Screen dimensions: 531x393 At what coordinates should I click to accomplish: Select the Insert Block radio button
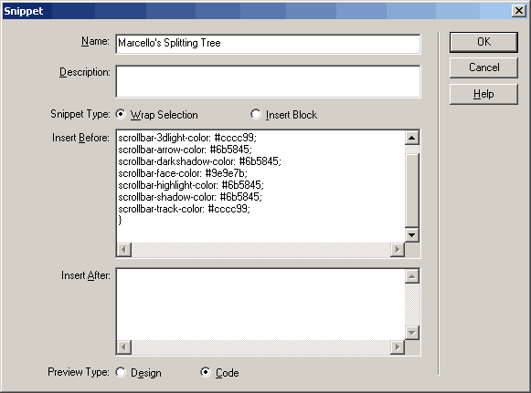point(256,114)
